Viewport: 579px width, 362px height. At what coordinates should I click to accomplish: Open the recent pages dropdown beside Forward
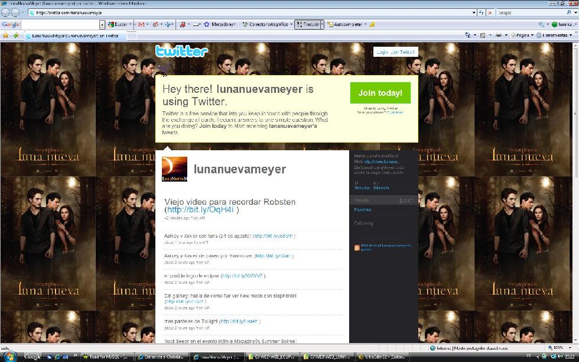[x=23, y=12]
